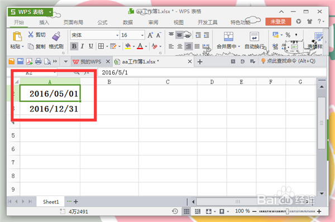Select cell containing 2016/12/31
335x222 pixels.
coord(50,109)
